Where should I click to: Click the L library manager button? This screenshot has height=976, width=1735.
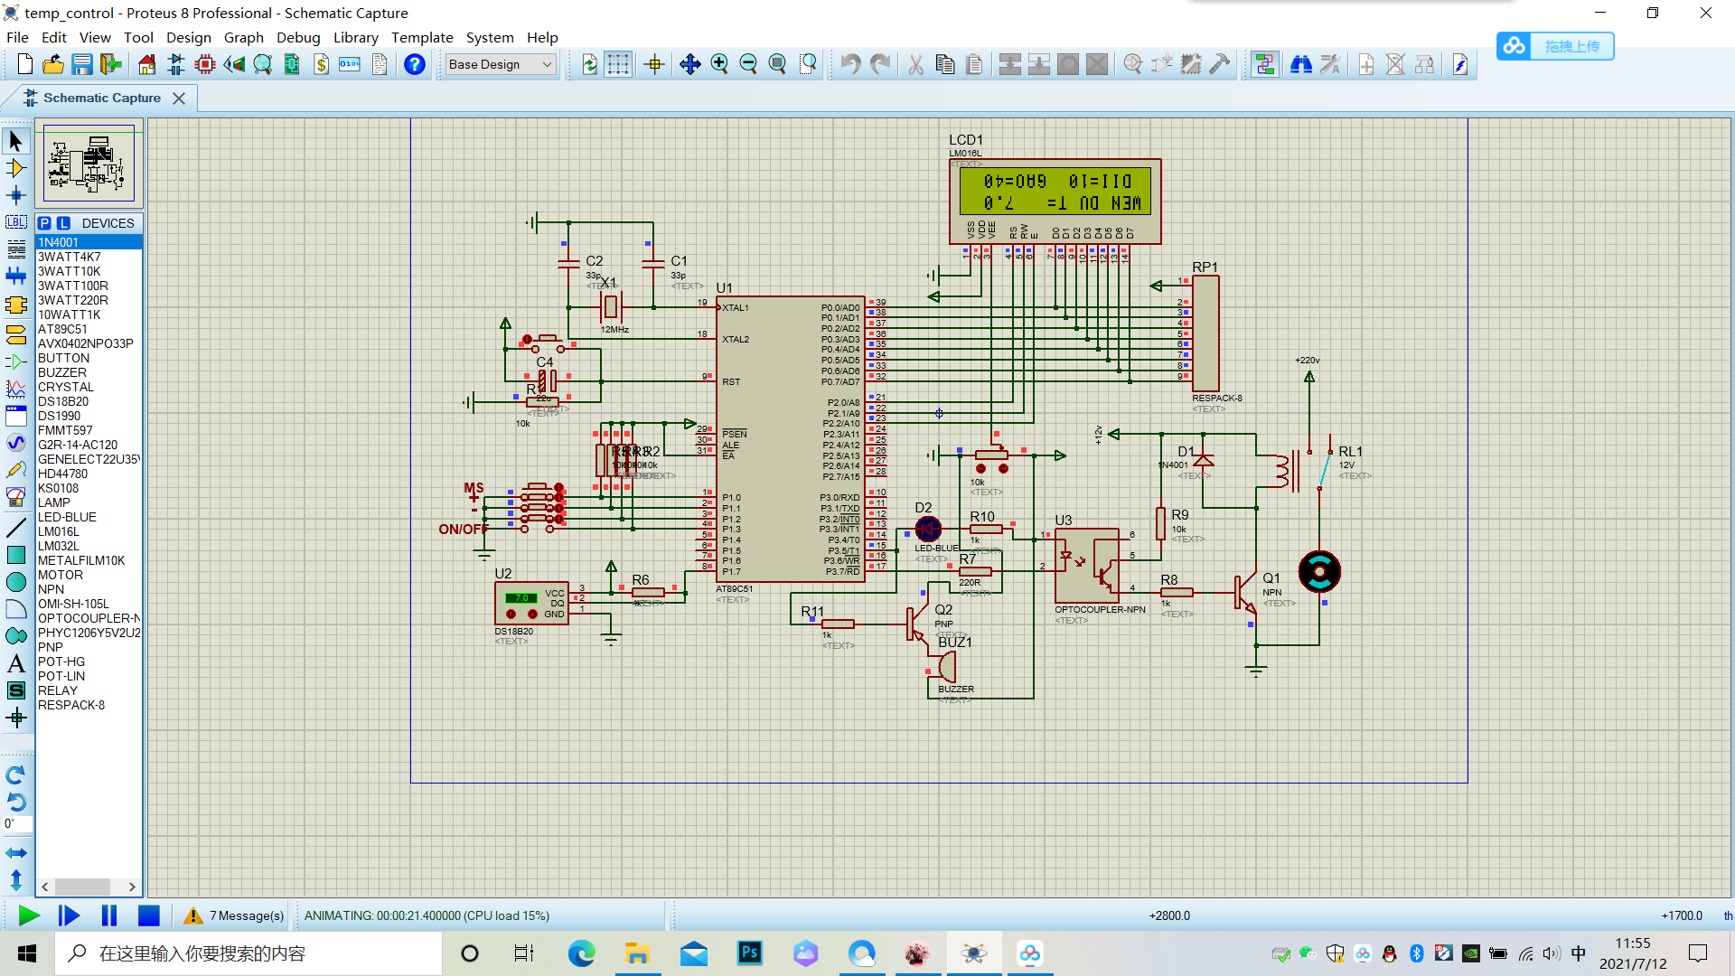click(x=63, y=223)
